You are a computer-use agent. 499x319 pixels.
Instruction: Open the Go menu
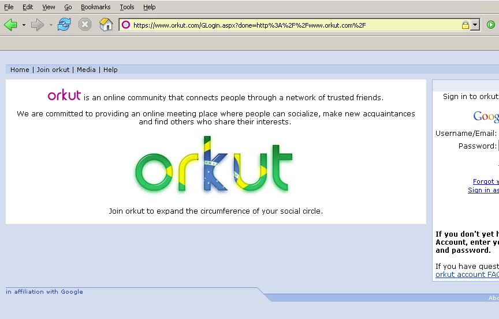coord(68,7)
